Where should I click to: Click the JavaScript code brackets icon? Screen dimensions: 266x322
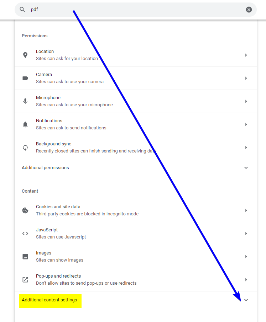[x=25, y=234]
